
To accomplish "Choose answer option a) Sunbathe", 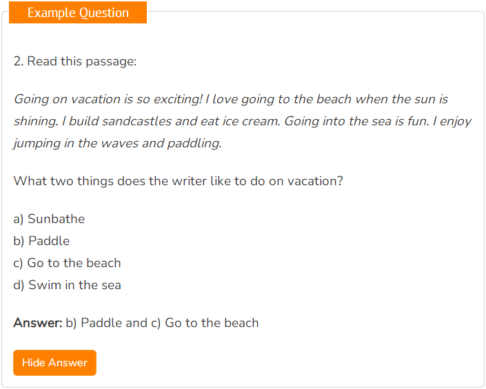I will [x=49, y=219].
